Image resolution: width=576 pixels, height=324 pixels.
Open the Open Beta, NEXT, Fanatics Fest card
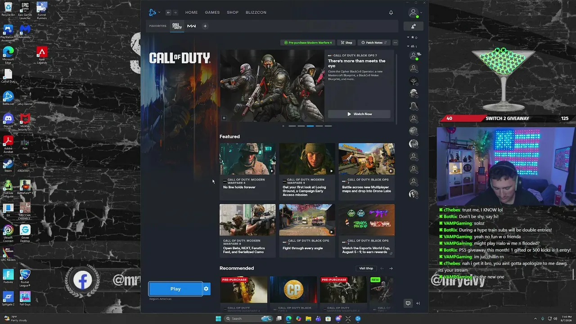247,230
